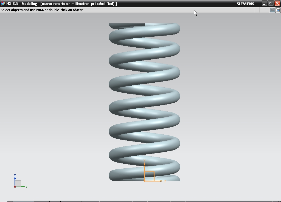Click the orange WCS square plane handle
The image size is (281, 202).
coord(150,176)
